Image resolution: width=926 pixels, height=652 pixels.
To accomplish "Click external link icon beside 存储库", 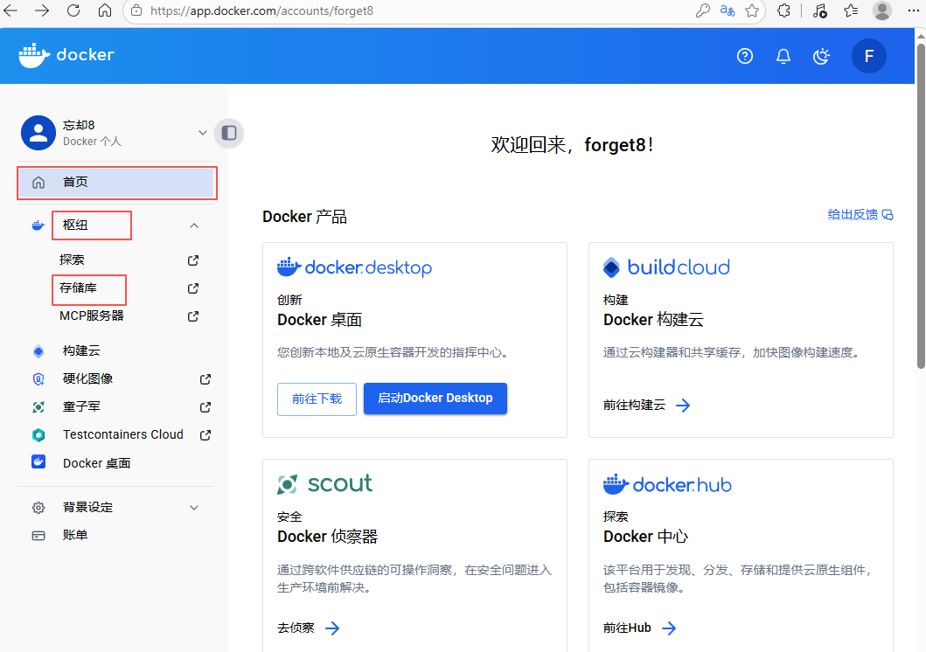I will pyautogui.click(x=193, y=288).
